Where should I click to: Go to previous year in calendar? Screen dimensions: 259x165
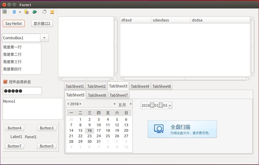coord(68,104)
